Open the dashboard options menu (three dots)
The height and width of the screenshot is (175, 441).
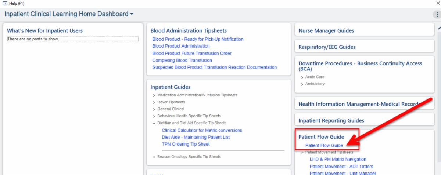tap(437, 14)
